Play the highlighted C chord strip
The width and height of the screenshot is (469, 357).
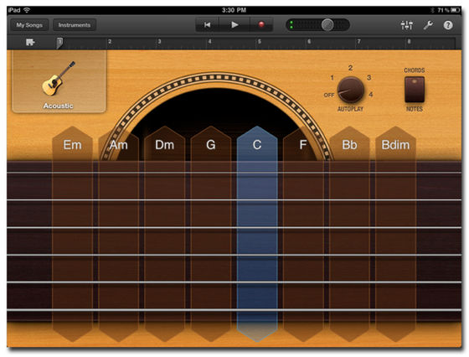click(x=257, y=234)
